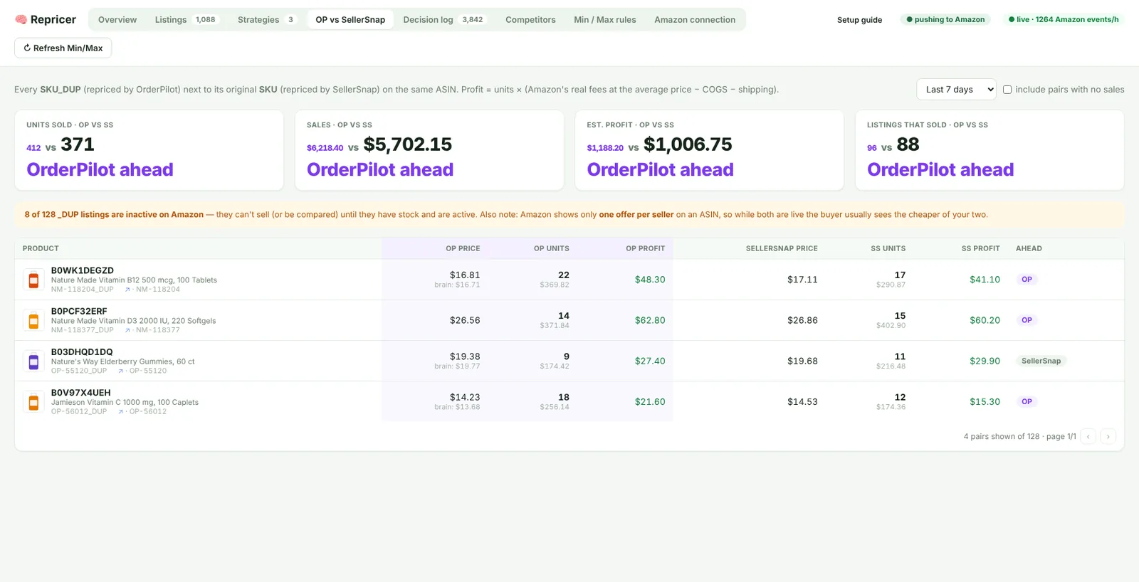
Task: Click the Repricer brain logo icon
Action: [x=21, y=20]
